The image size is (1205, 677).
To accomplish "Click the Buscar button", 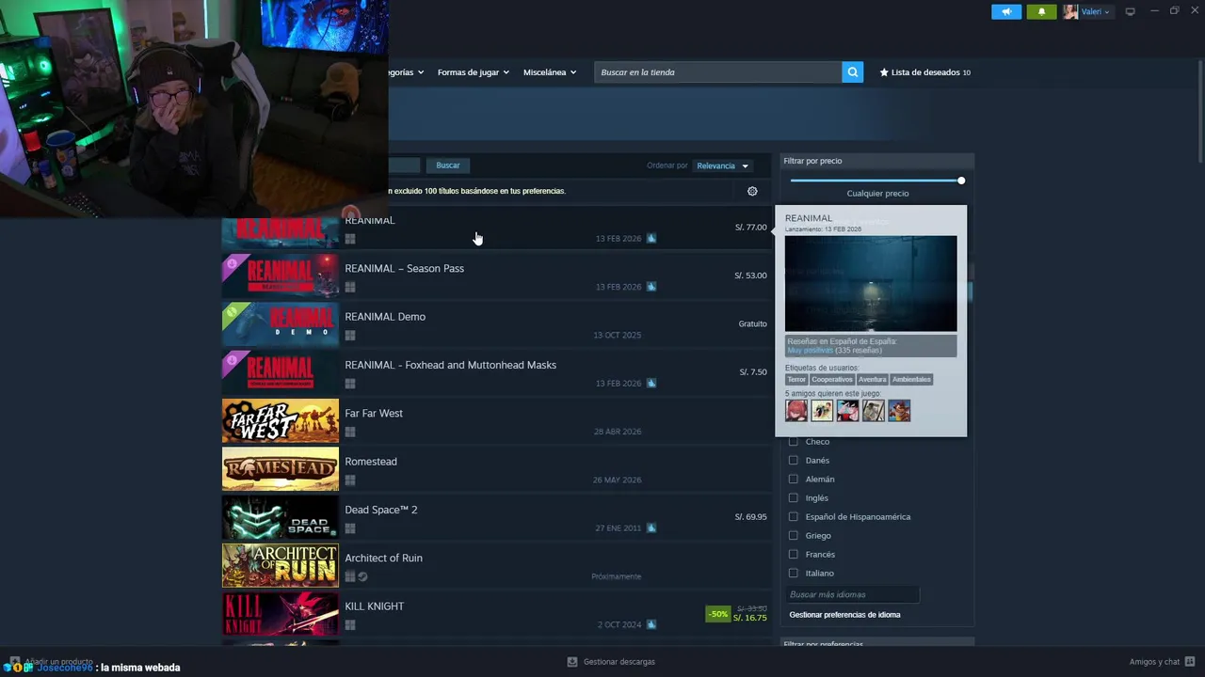I will click(448, 165).
